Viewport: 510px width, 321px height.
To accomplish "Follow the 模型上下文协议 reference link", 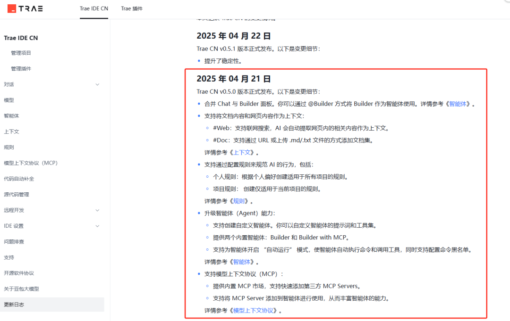I will pyautogui.click(x=254, y=311).
